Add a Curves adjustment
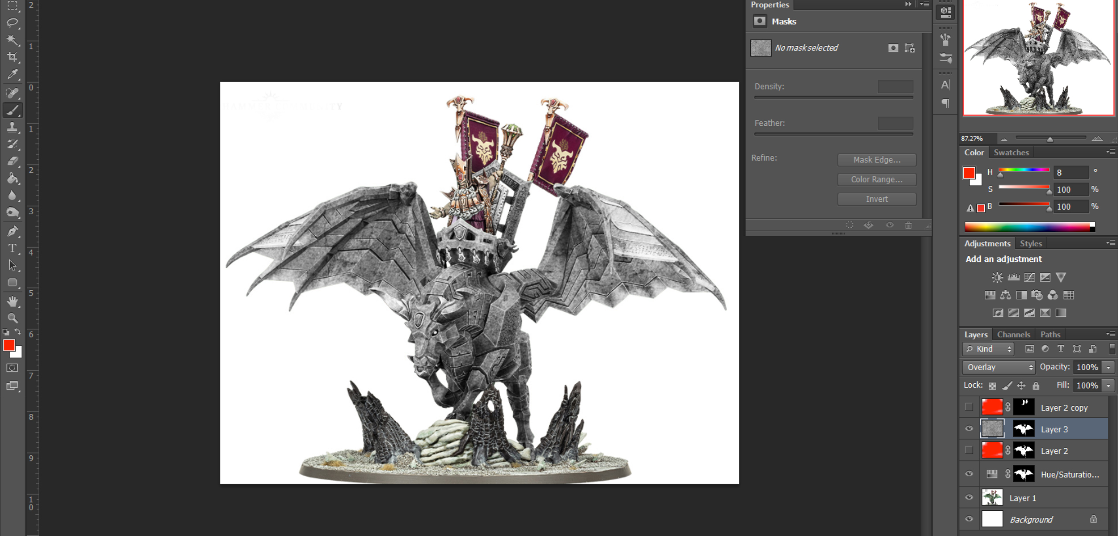The height and width of the screenshot is (536, 1118). point(1029,277)
